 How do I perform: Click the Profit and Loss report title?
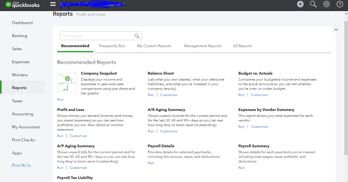[x=71, y=110]
